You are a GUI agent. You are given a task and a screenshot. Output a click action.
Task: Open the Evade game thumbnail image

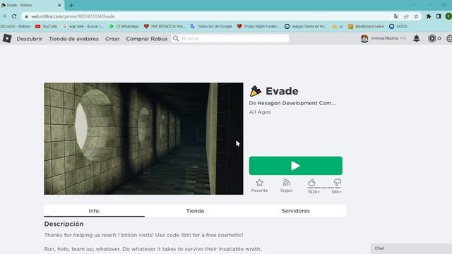click(x=143, y=138)
